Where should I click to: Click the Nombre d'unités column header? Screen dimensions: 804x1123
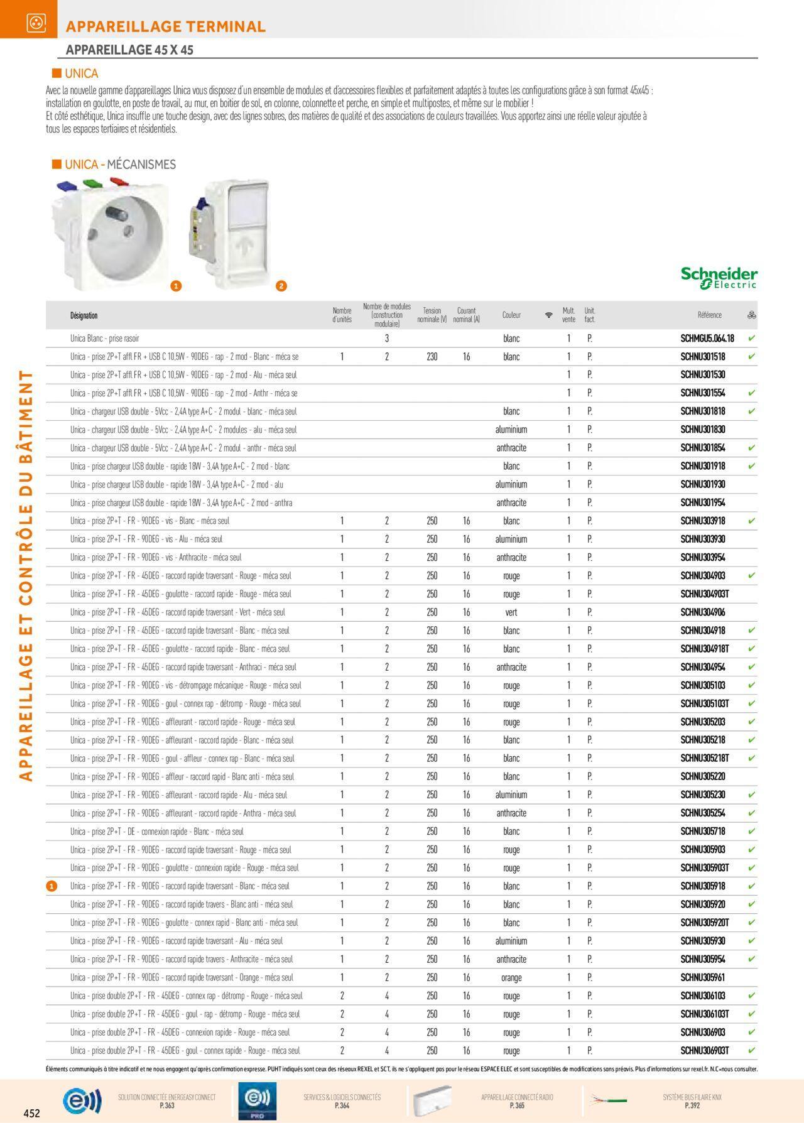(342, 315)
